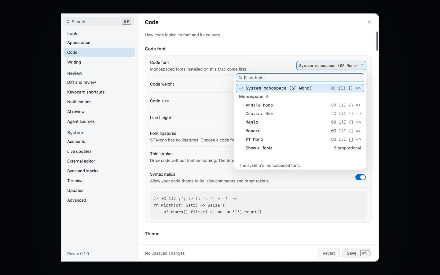Choose Andale Mono from the font list

[300, 105]
